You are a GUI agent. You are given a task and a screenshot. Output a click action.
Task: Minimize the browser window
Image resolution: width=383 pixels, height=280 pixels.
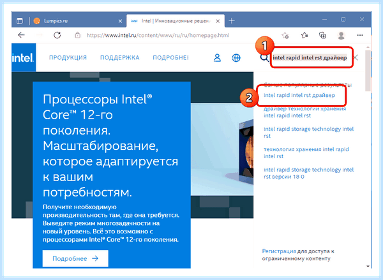coord(324,20)
